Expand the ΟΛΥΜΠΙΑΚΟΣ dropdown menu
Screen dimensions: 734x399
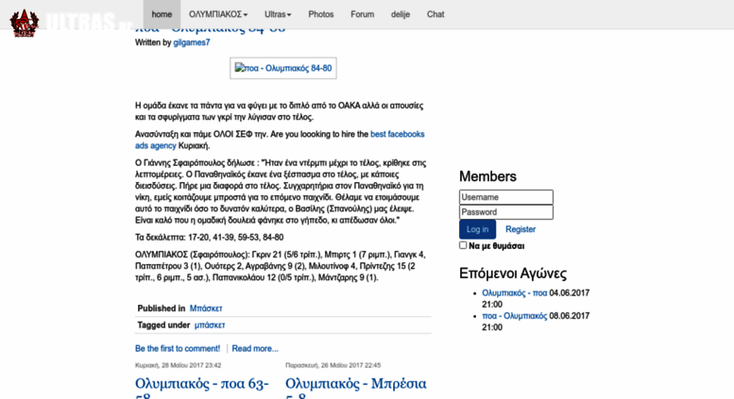tap(218, 14)
